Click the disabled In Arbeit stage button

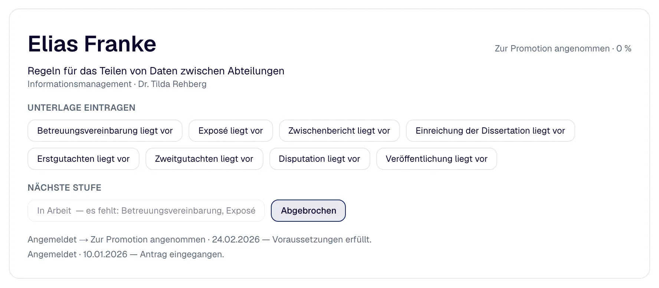point(146,211)
